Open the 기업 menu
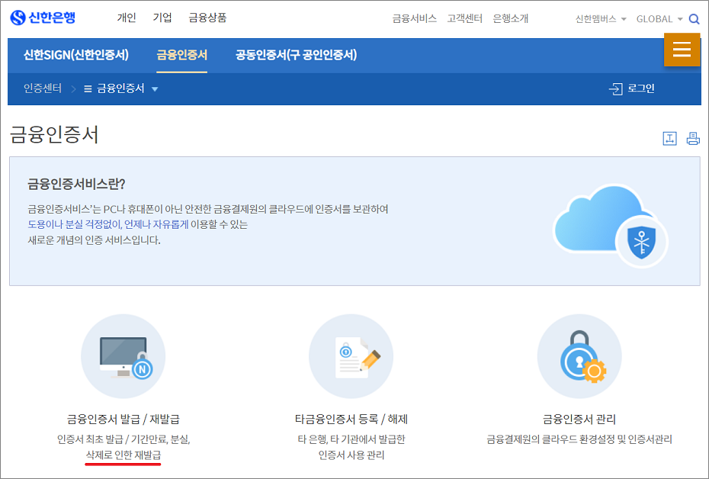The height and width of the screenshot is (479, 709). 162,18
